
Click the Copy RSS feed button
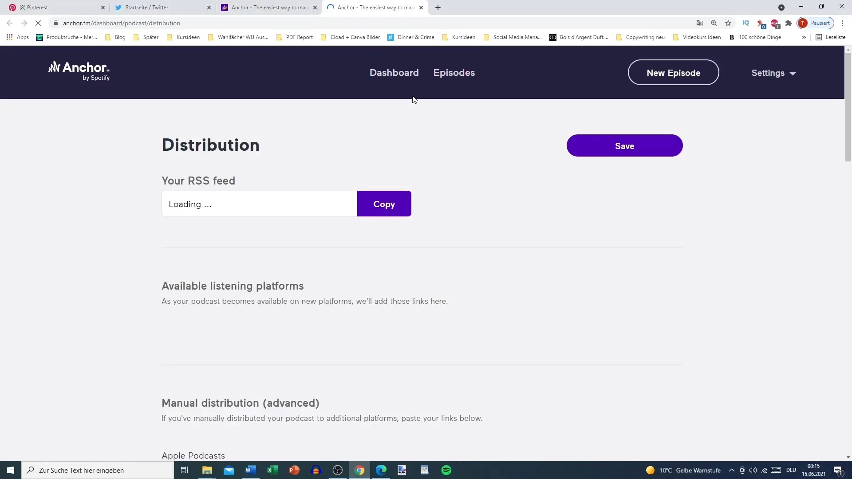384,204
